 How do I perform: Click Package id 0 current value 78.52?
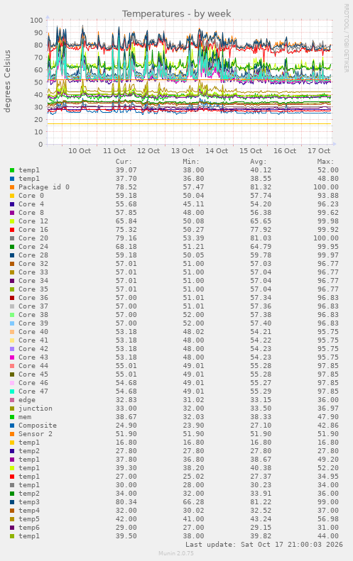(126, 187)
